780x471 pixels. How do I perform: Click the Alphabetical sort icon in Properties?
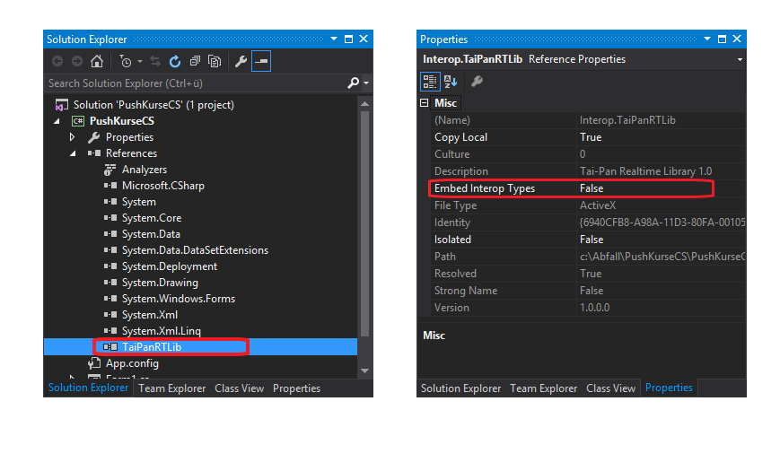(451, 82)
